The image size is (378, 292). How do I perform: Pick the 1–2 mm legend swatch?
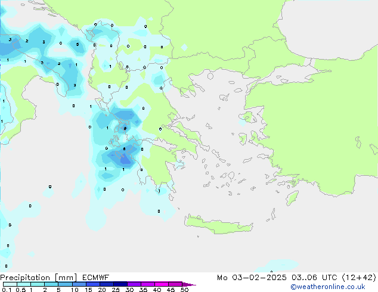(38, 284)
